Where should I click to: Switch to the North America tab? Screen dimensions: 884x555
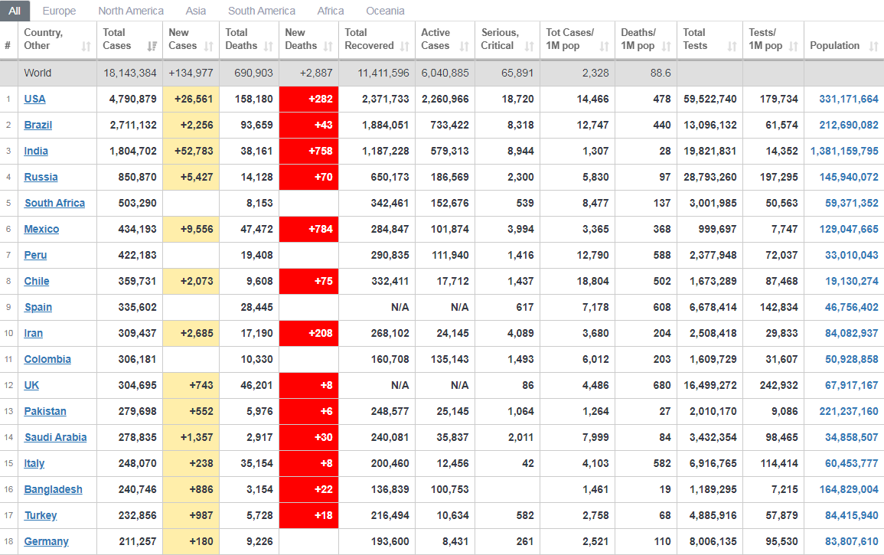pos(131,11)
